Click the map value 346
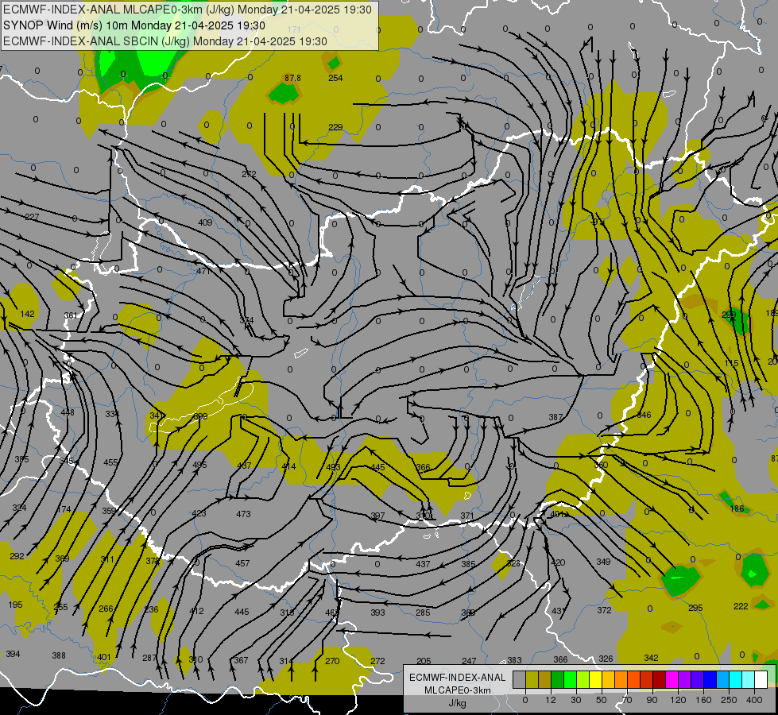Image resolution: width=778 pixels, height=715 pixels. tap(644, 415)
